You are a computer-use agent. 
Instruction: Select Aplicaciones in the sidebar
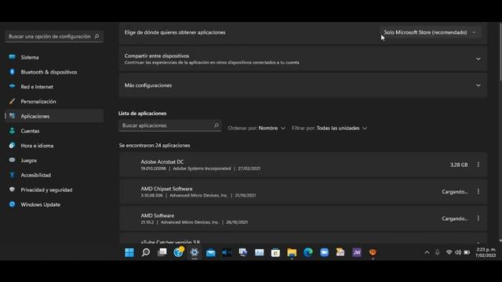point(54,116)
